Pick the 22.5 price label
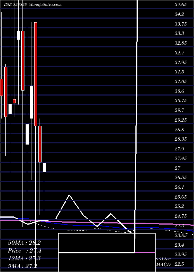The image size is (194, 272). pyautogui.click(x=180, y=264)
